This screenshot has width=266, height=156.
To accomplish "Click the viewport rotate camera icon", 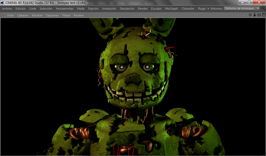I will (259, 15).
